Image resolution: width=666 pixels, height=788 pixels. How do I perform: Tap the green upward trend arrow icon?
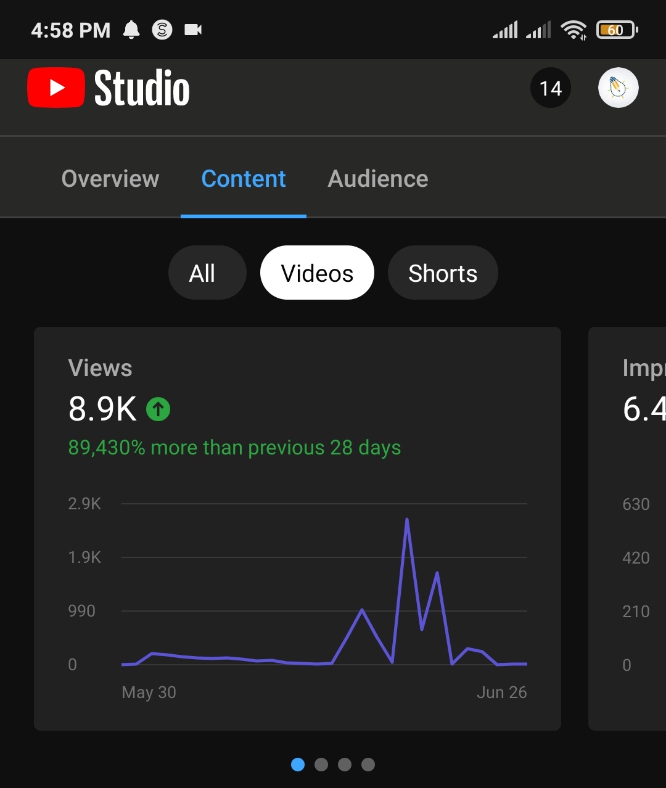[x=158, y=409]
